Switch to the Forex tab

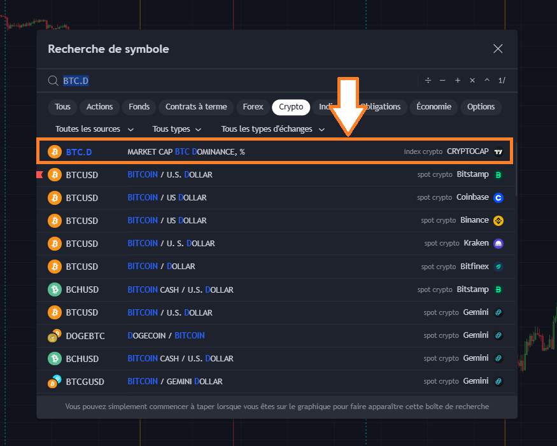point(253,107)
